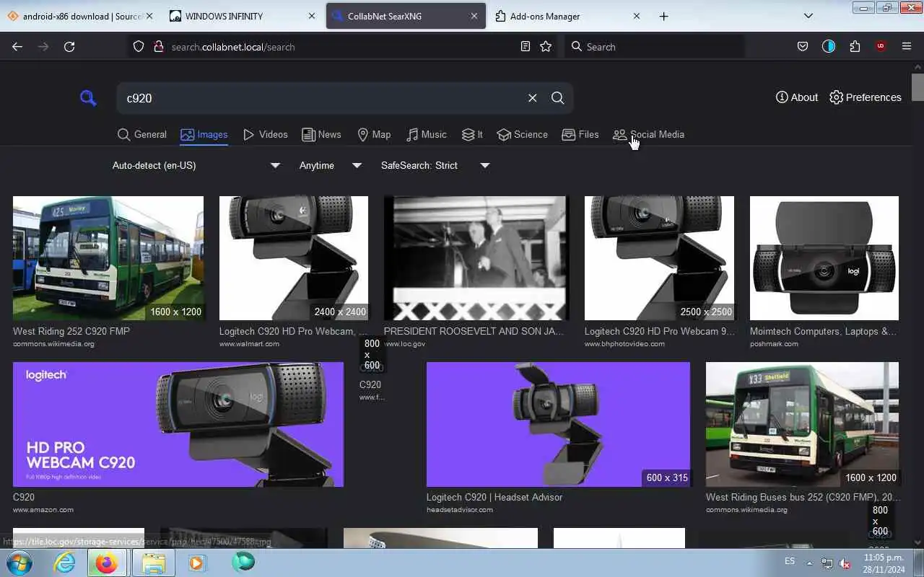Open Social Media category
This screenshot has width=924, height=577.
648,134
